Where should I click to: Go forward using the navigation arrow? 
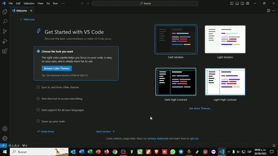(x=88, y=3)
